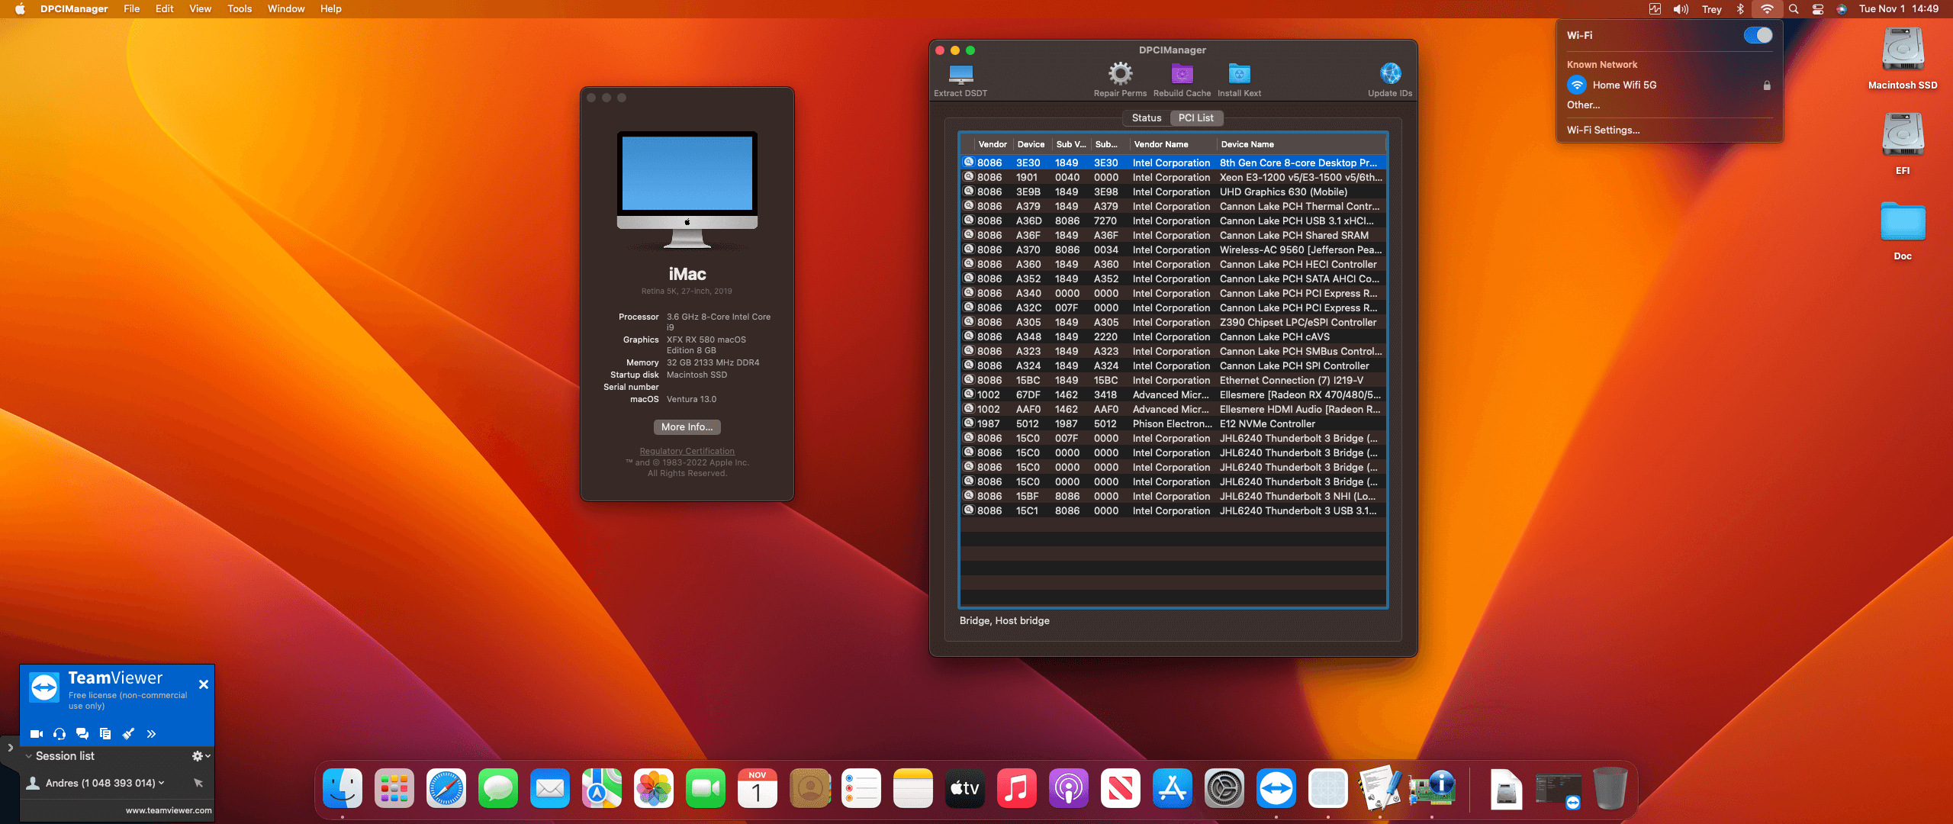Screen dimensions: 1953x824
Task: Open the Regulatory Certification link
Action: 687,452
